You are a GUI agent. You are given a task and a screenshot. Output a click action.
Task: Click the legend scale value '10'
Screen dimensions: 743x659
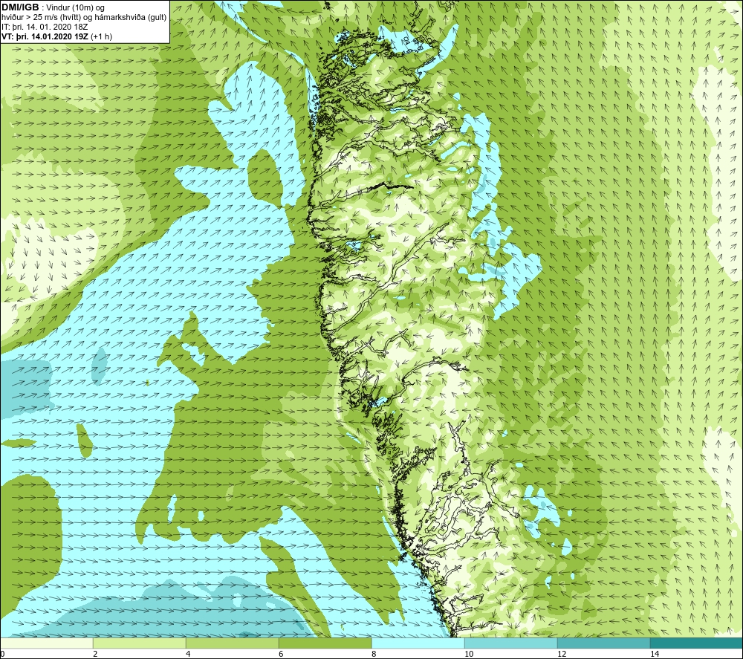[469, 654]
